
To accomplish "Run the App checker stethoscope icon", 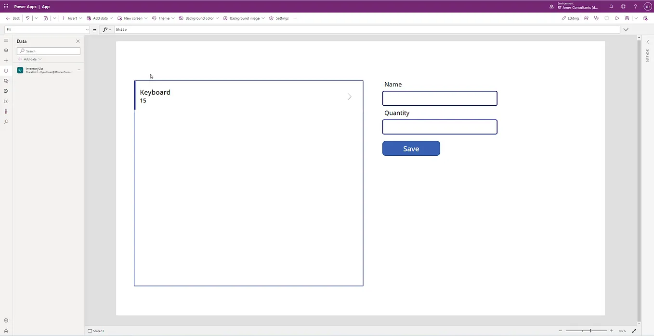I will (596, 18).
